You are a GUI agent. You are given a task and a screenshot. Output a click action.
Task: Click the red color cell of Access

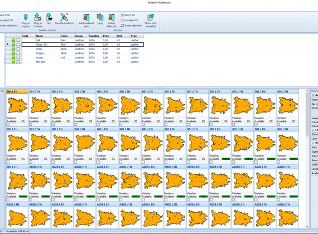[x=68, y=57]
